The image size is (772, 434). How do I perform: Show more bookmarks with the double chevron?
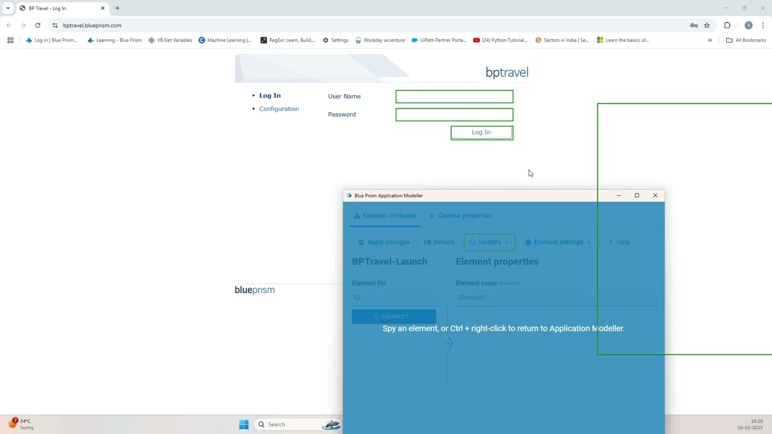(710, 40)
